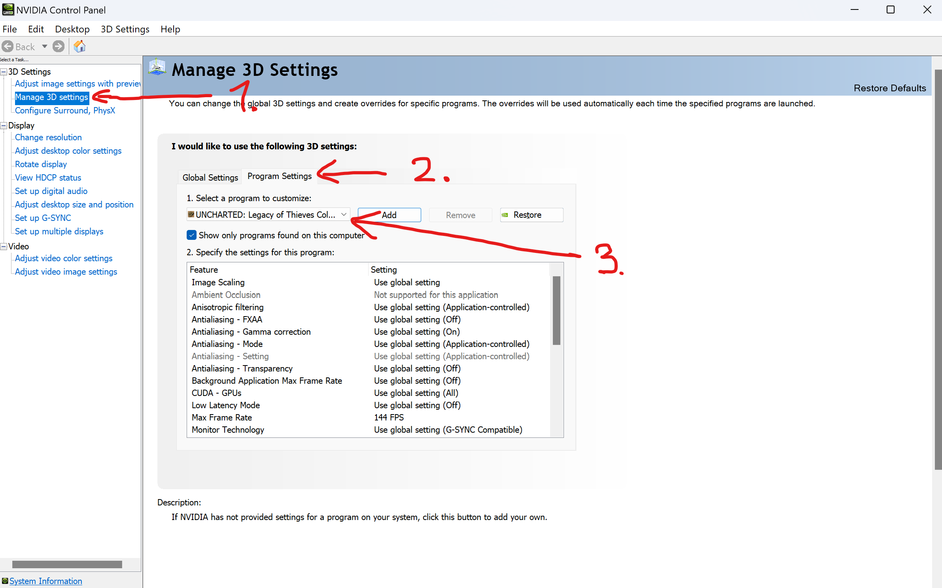Click the Add program button

coord(389,215)
